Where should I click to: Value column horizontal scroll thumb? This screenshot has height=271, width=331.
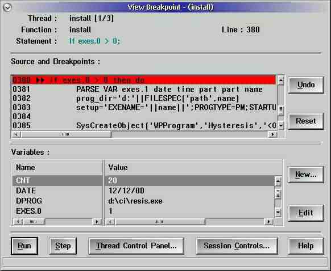click(160, 222)
